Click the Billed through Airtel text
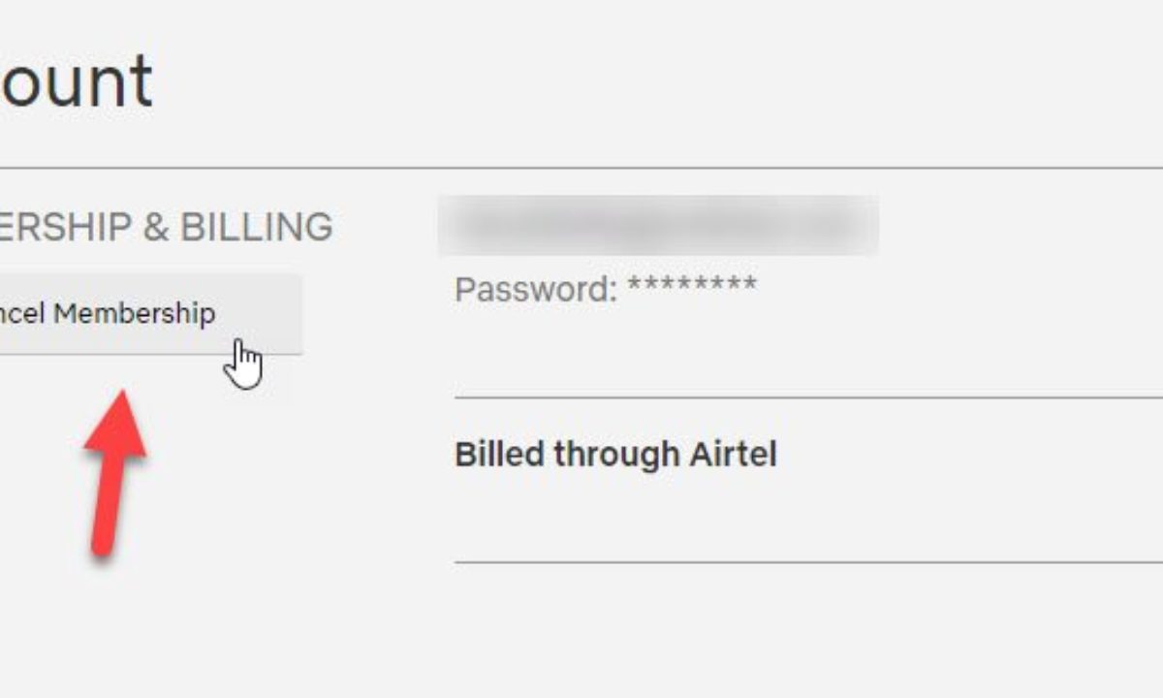Viewport: 1163px width, 698px height. tap(615, 454)
